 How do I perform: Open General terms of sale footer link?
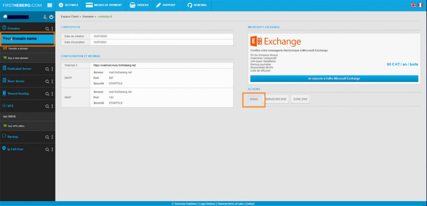click(230, 204)
